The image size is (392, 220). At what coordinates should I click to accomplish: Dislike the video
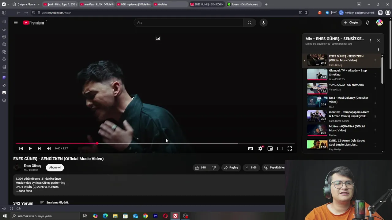coord(214,167)
